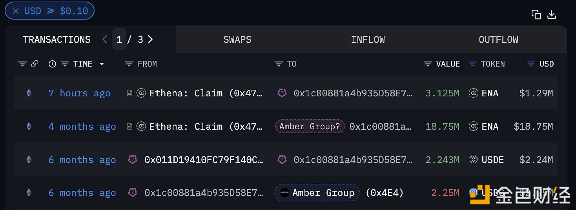Select the OUTFLOW tab
This screenshot has width=576, height=210.
coord(498,40)
